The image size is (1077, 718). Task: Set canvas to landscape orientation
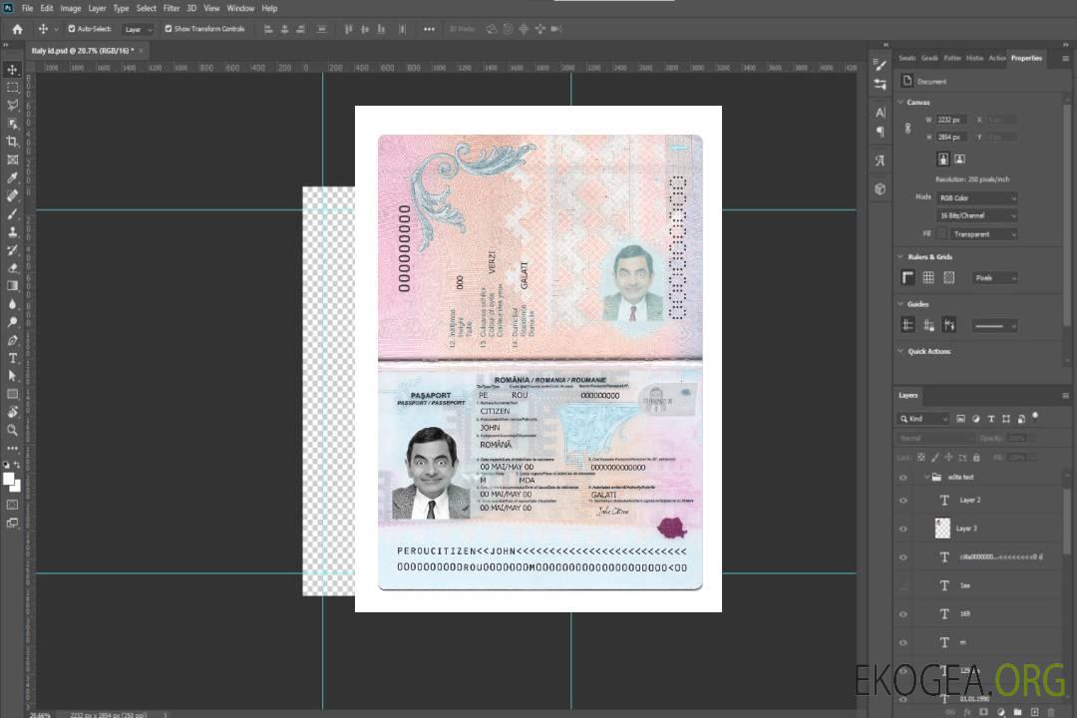tap(960, 160)
